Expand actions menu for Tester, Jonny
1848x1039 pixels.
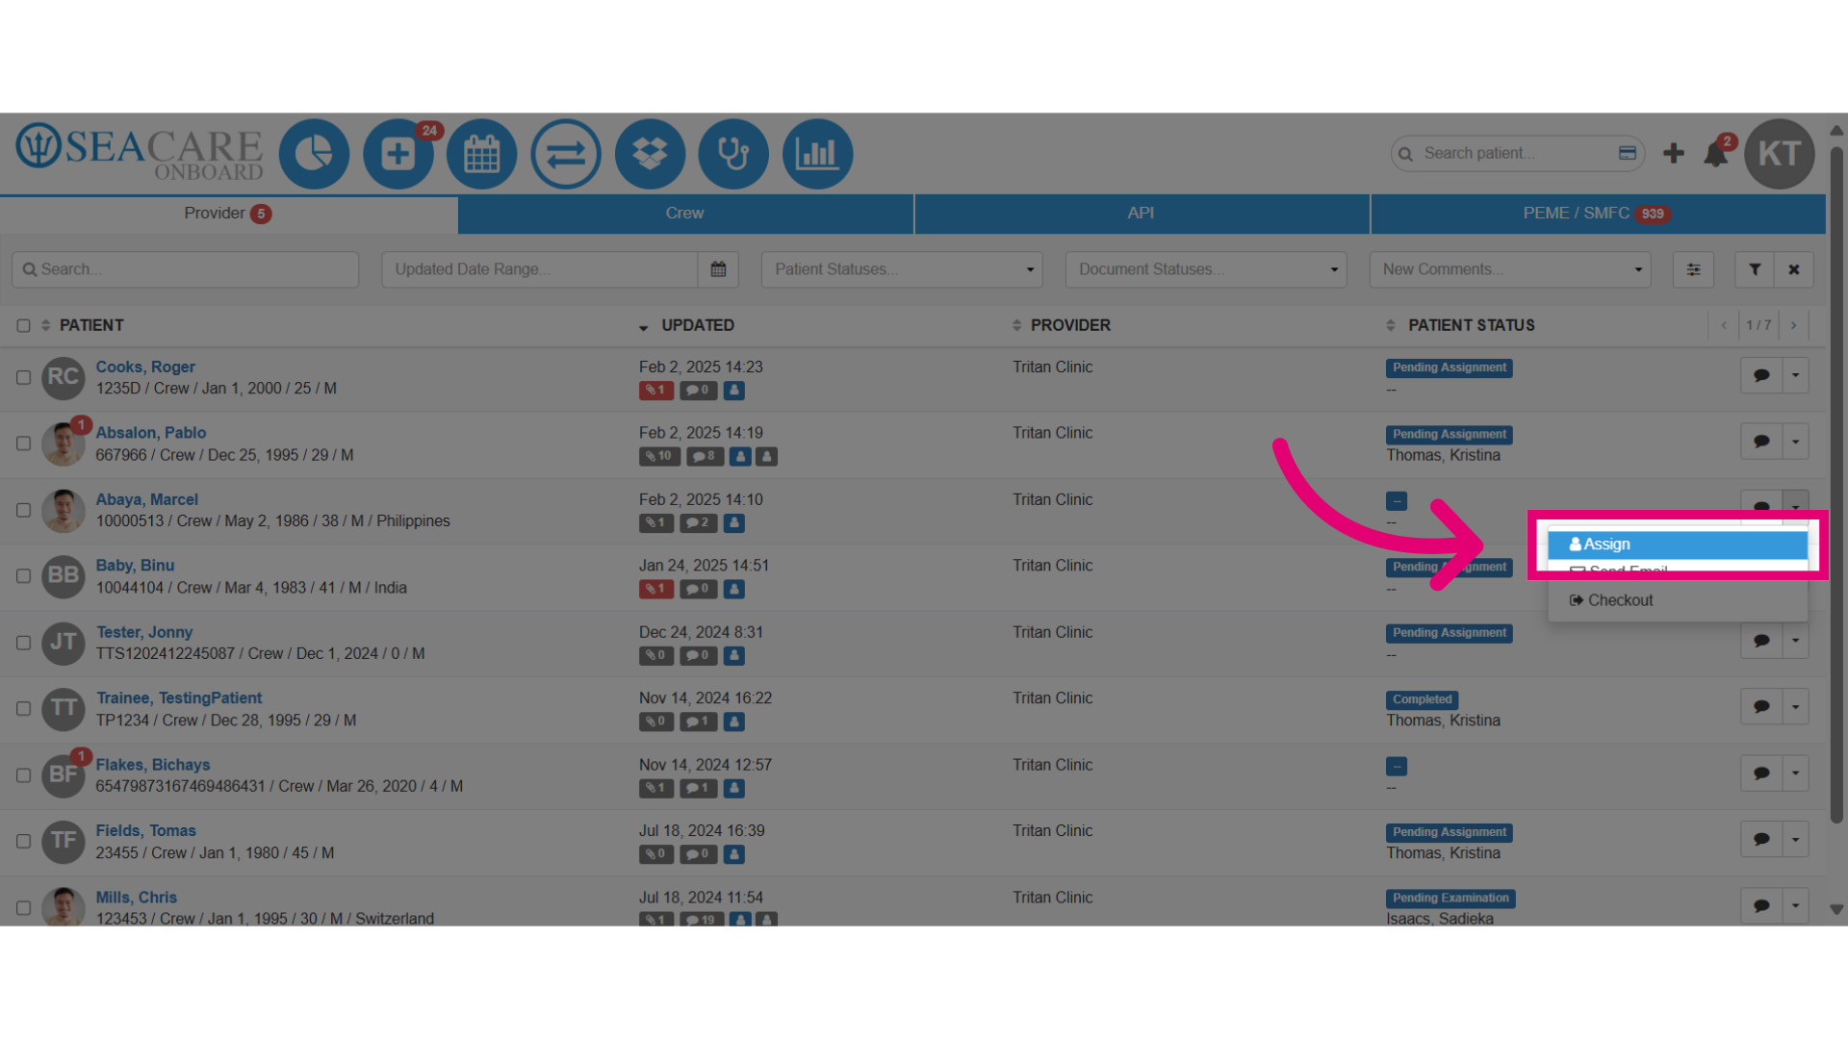pyautogui.click(x=1795, y=641)
